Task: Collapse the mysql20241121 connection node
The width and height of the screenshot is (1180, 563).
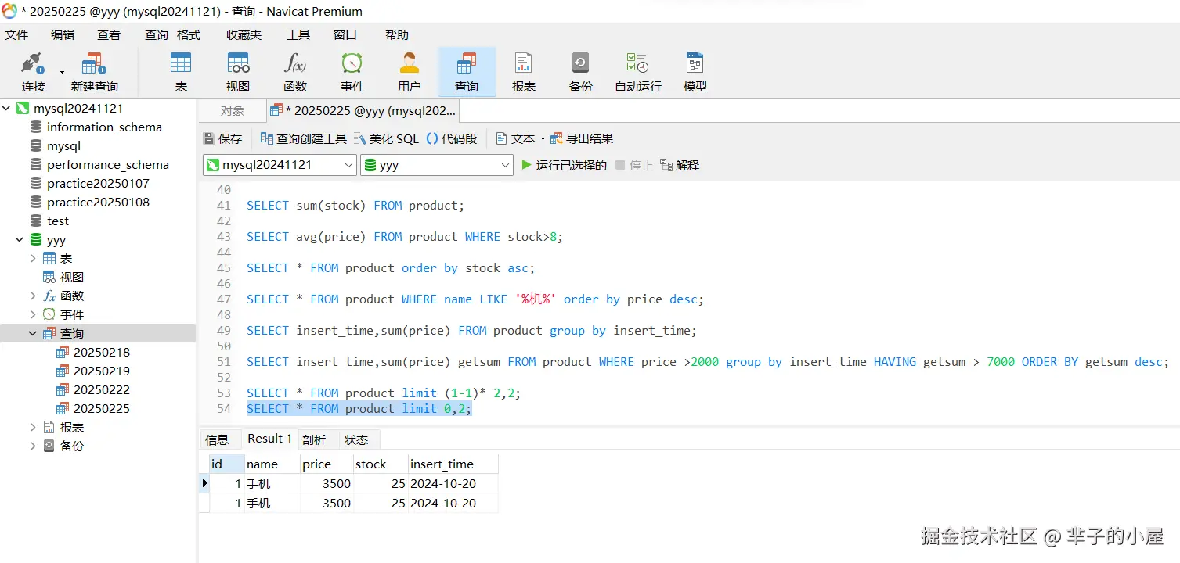Action: pyautogui.click(x=7, y=108)
